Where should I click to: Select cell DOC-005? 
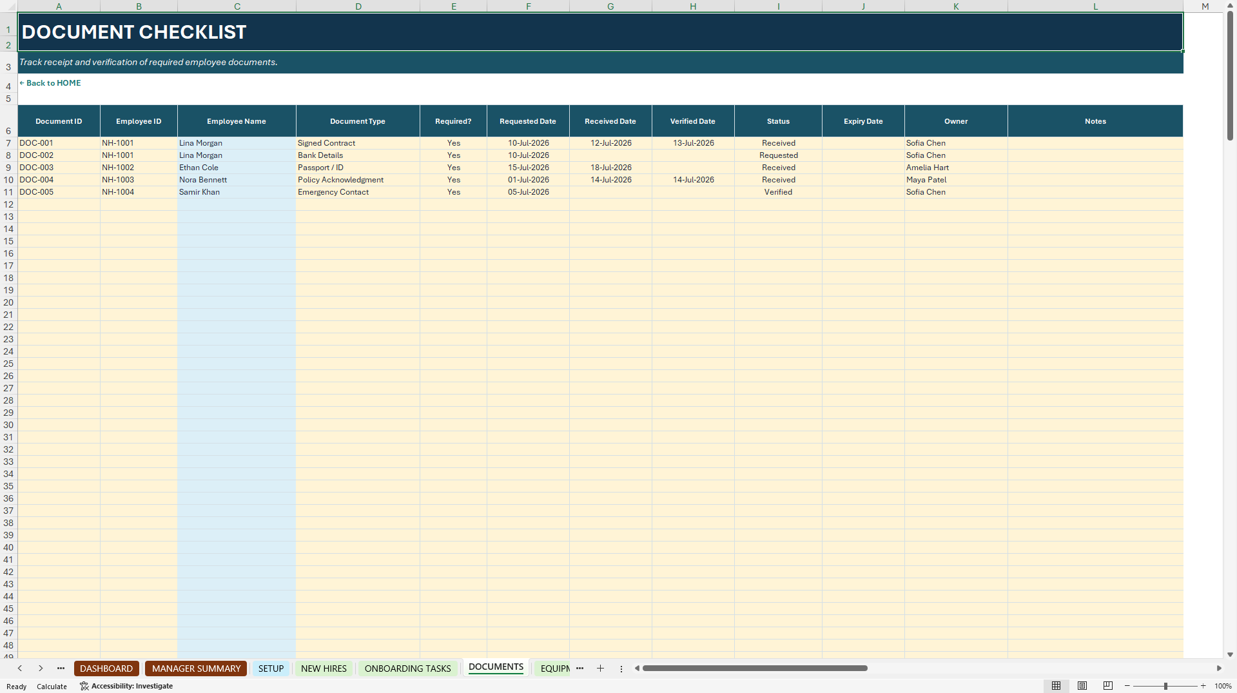tap(59, 192)
